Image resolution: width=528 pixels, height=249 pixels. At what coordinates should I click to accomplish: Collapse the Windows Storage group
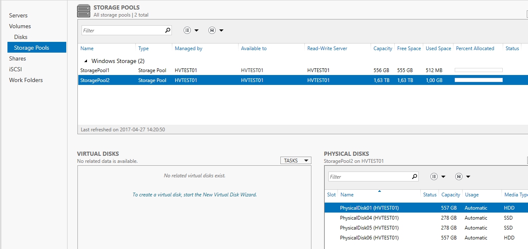(85, 60)
